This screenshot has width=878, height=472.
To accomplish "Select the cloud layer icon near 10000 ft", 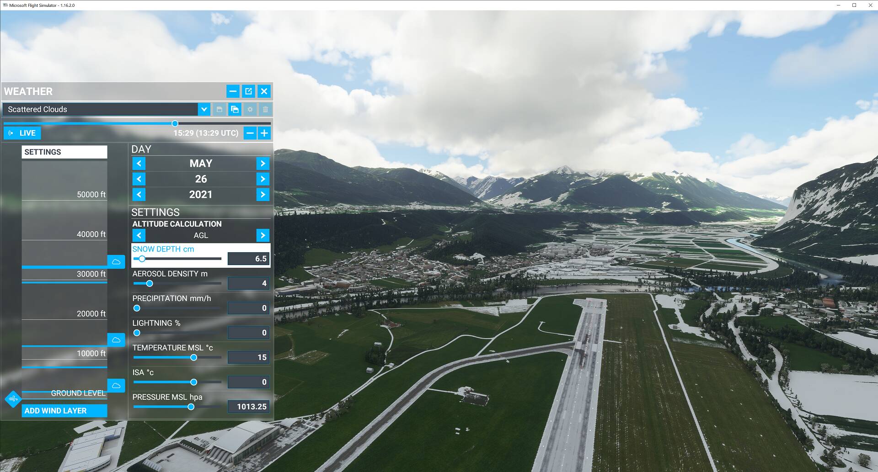I will click(x=116, y=340).
